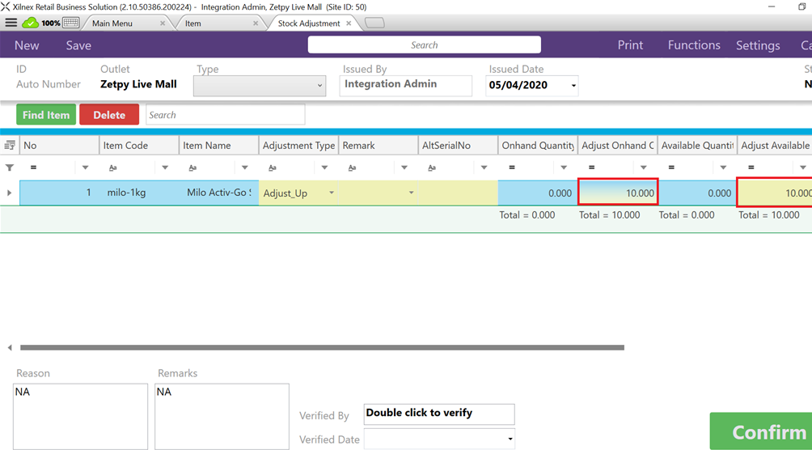Click the horizontal grid scrollbar thumb

pyautogui.click(x=322, y=347)
